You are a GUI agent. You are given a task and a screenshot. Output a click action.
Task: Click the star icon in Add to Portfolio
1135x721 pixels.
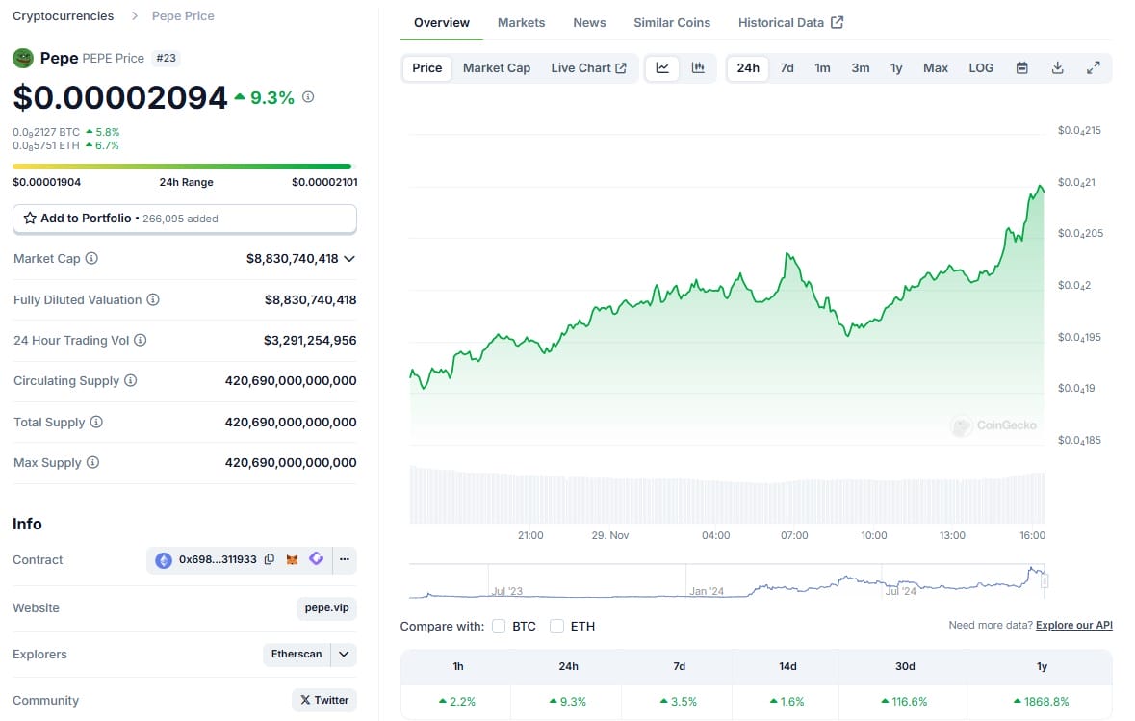(x=30, y=218)
